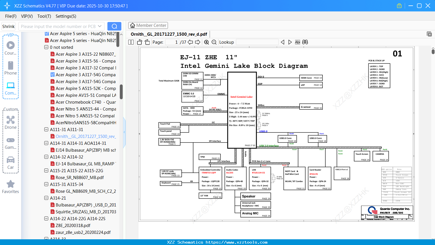Open the Settings(S) menu

[66, 16]
